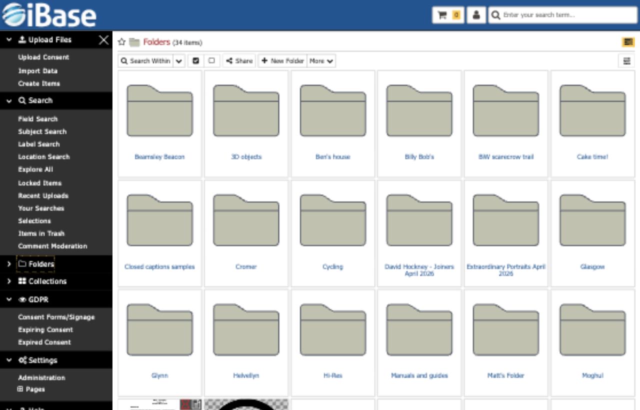Open the Extraordinary Portraits folder icon
Viewport: 640px width, 410px height.
[505, 220]
